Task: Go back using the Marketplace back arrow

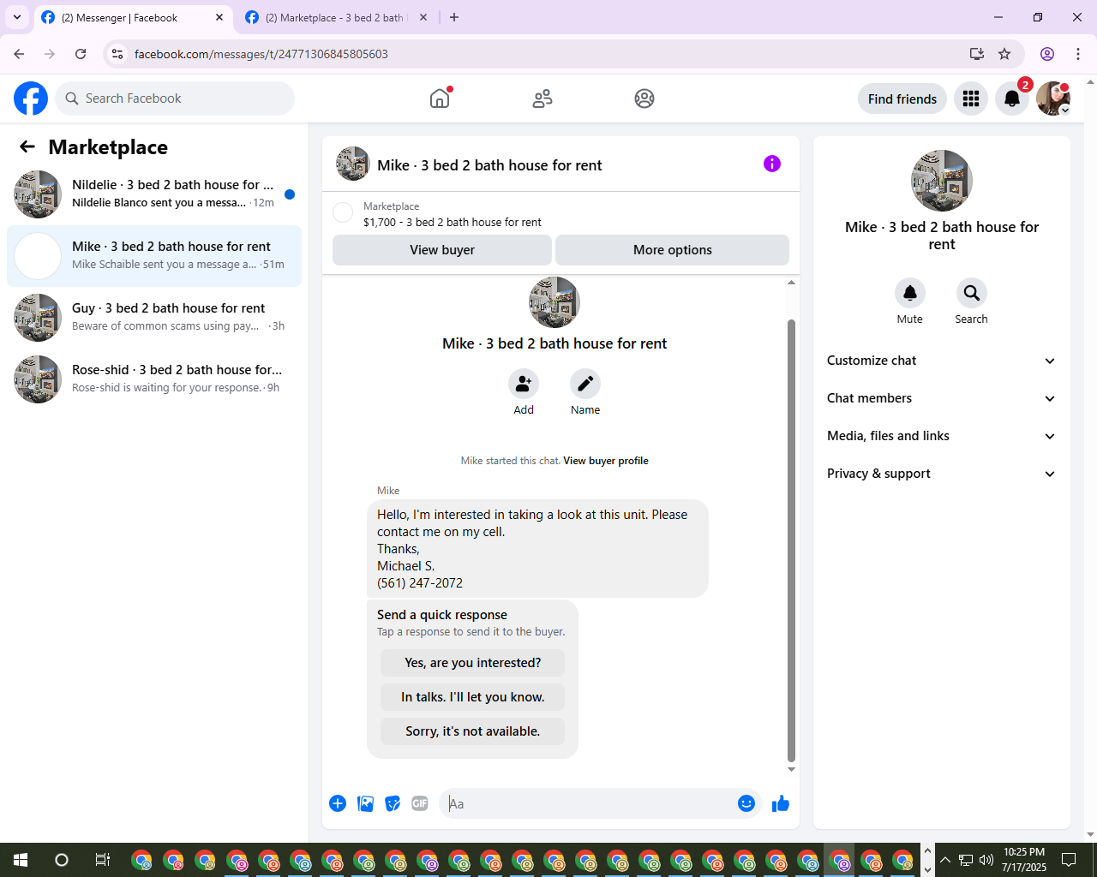Action: [27, 146]
